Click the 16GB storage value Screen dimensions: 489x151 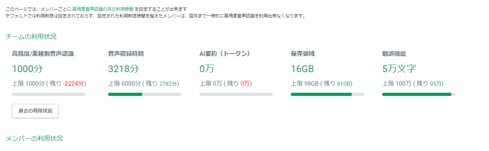[x=302, y=69]
